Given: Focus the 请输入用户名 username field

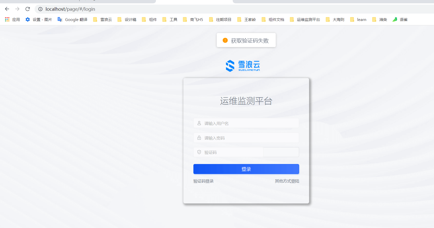Looking at the screenshot, I should [246, 123].
